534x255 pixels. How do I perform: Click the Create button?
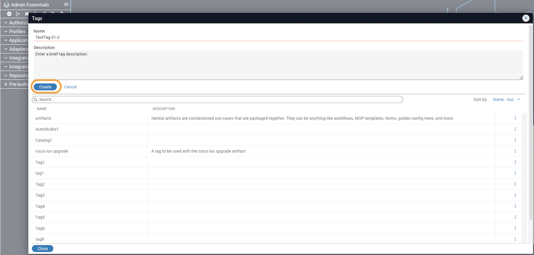click(x=45, y=87)
